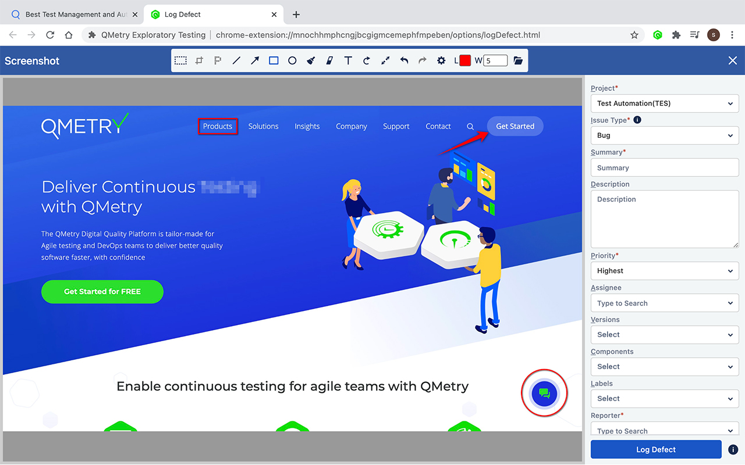
Task: Expand the Issue Type dropdown showing Bug
Action: [665, 135]
